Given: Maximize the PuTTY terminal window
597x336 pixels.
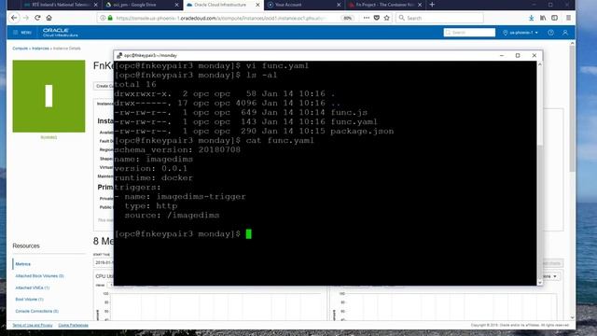Looking at the screenshot, I should 518,56.
